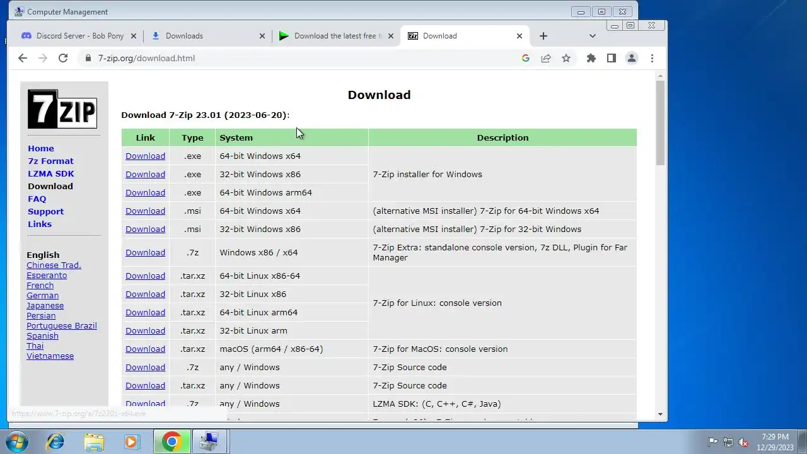
Task: Download .tar.xz for macOS
Action: pos(145,349)
